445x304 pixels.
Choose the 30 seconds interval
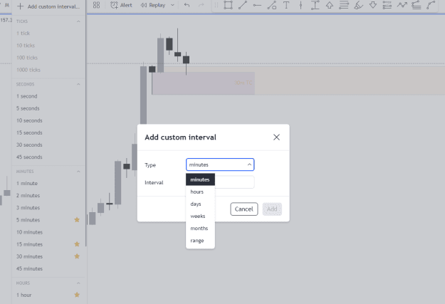pyautogui.click(x=48, y=145)
